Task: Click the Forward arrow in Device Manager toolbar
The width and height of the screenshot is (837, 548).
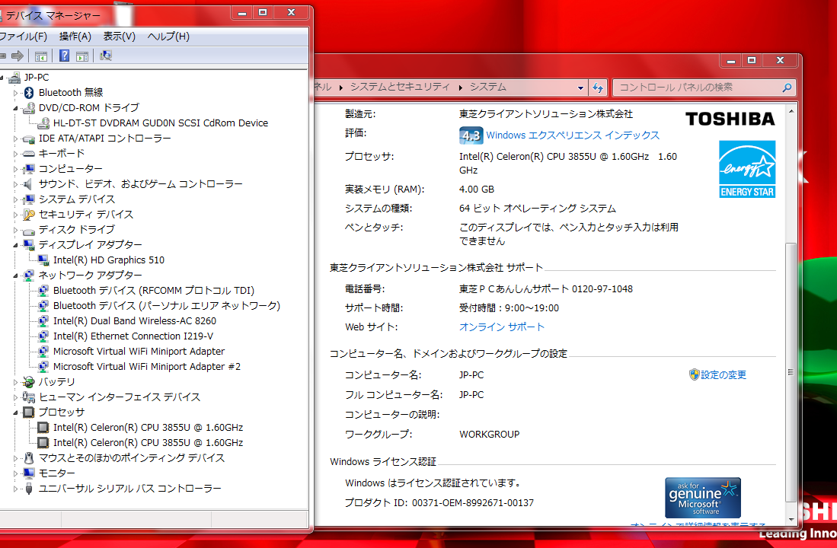Action: click(x=18, y=56)
